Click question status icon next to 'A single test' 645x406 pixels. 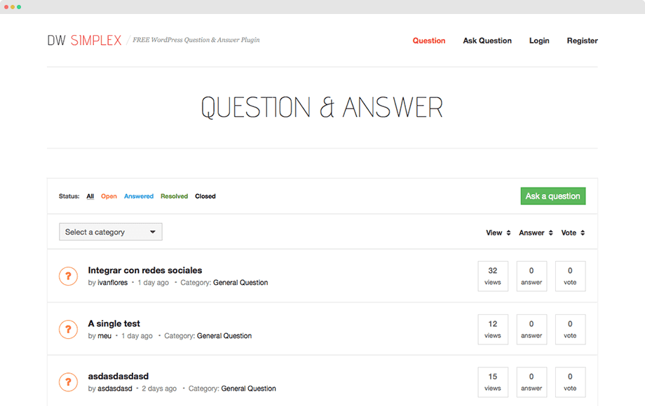(68, 329)
